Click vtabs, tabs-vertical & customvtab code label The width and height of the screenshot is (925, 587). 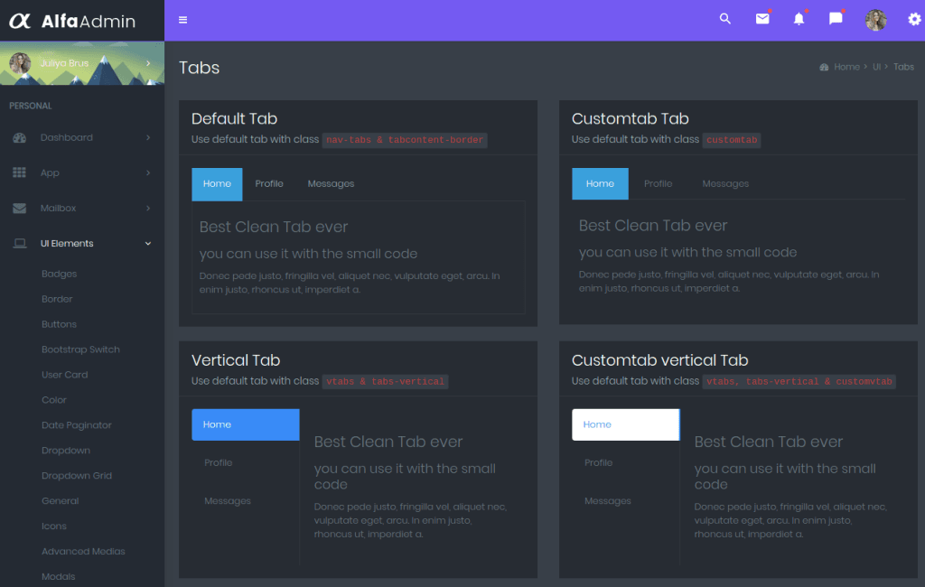tap(799, 382)
